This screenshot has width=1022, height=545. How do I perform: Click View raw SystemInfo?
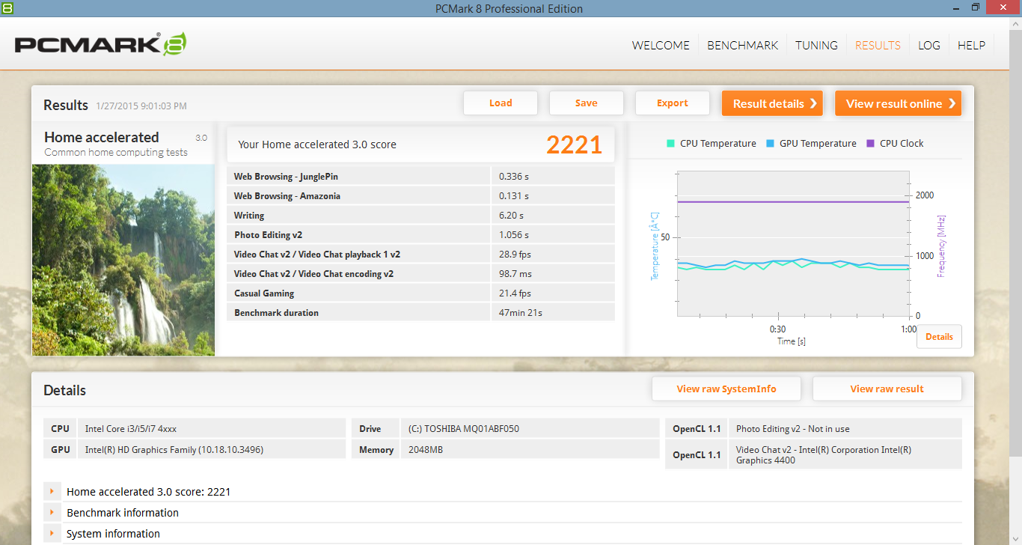click(726, 389)
